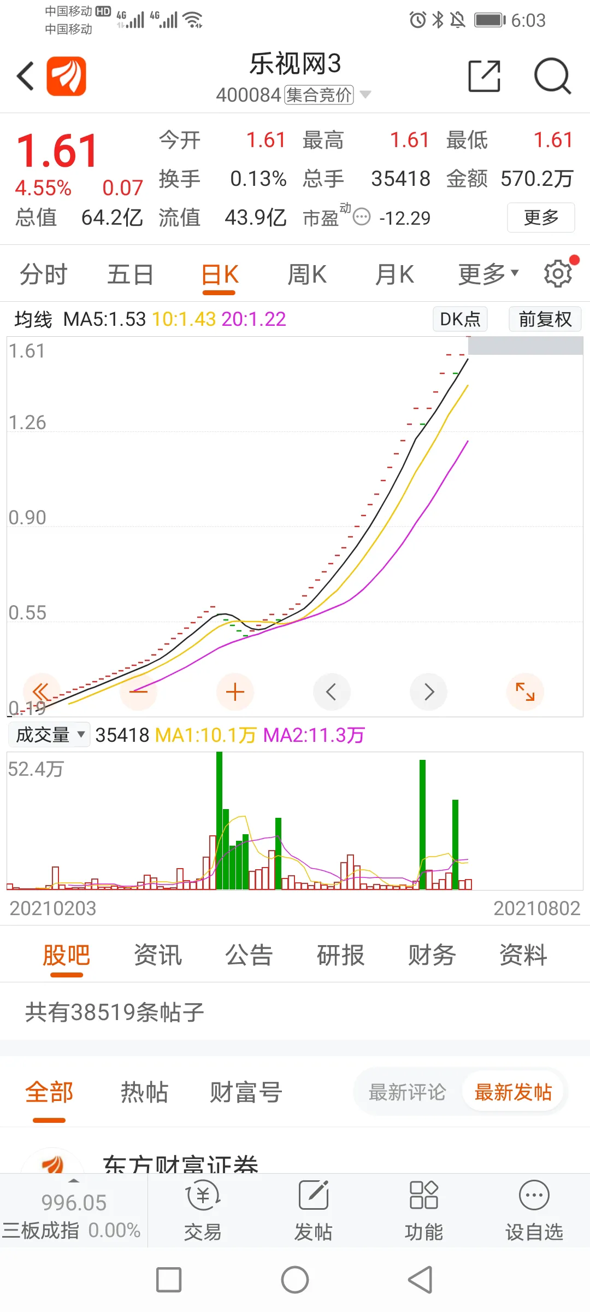Screen dimensions: 590x1312
Task: Tap the 金额 570.2万 turnover value
Action: click(x=510, y=179)
